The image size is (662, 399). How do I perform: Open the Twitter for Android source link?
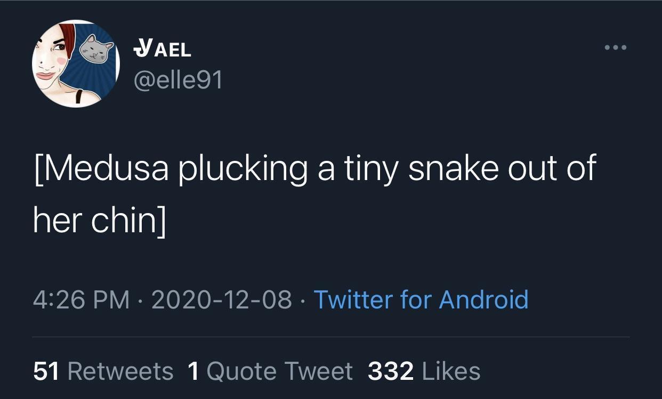(421, 299)
